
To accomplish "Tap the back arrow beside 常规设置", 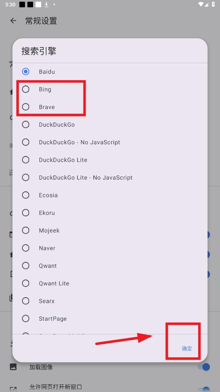I will pyautogui.click(x=13, y=21).
